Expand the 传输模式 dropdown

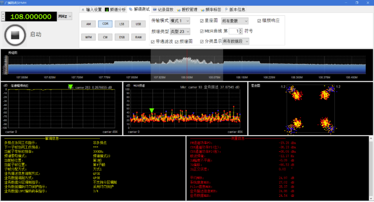click(180, 21)
